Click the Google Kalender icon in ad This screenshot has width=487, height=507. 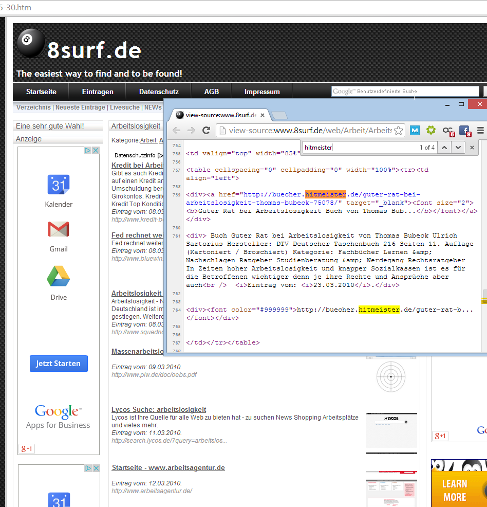click(x=59, y=184)
